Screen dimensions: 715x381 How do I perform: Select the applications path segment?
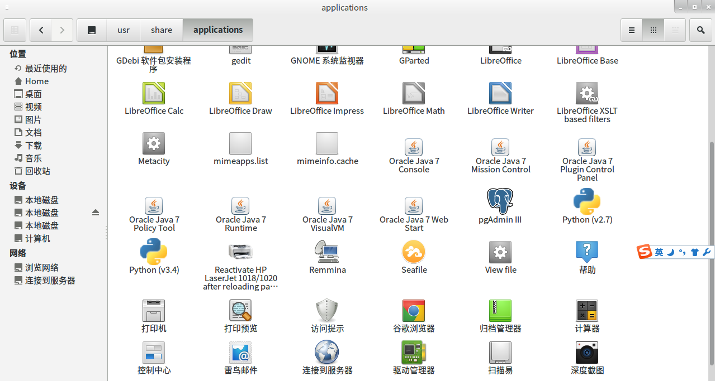pyautogui.click(x=218, y=30)
